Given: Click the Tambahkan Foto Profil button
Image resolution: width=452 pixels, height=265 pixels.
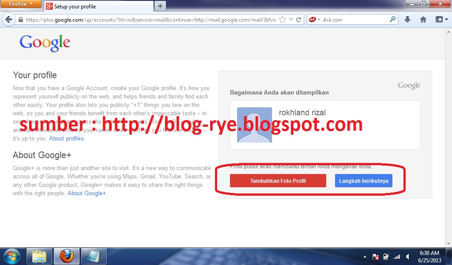Looking at the screenshot, I should [278, 181].
